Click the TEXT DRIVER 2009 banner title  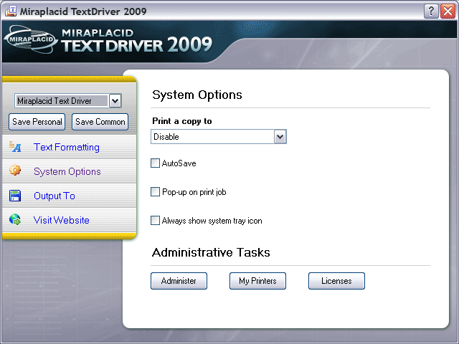tap(136, 45)
